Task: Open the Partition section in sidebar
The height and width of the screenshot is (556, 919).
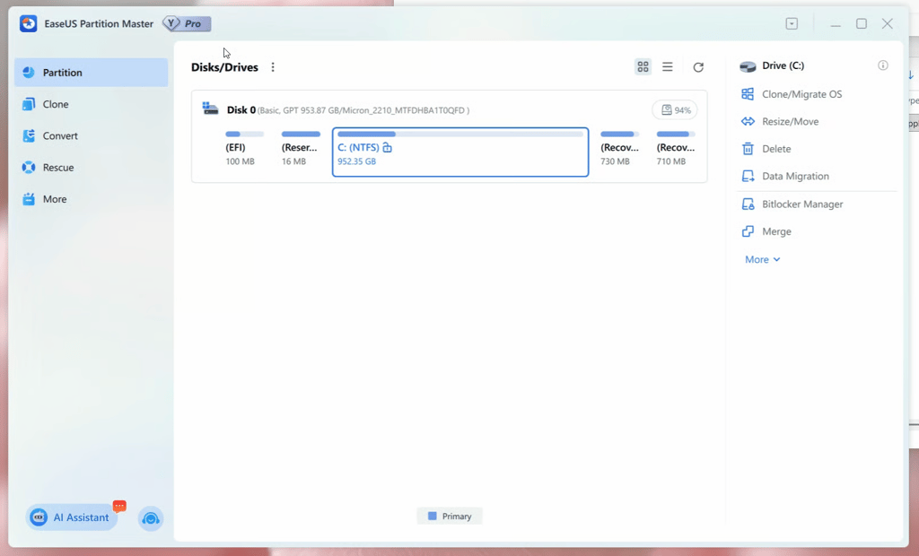Action: (91, 73)
